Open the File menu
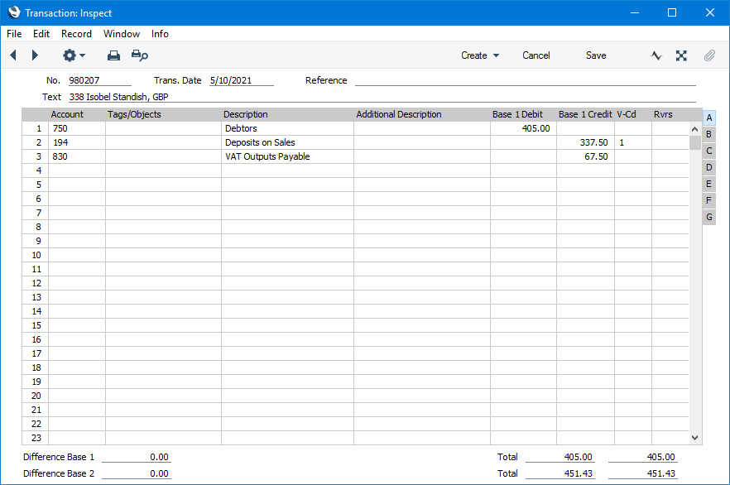Viewport: 730px width, 485px height. 14,34
